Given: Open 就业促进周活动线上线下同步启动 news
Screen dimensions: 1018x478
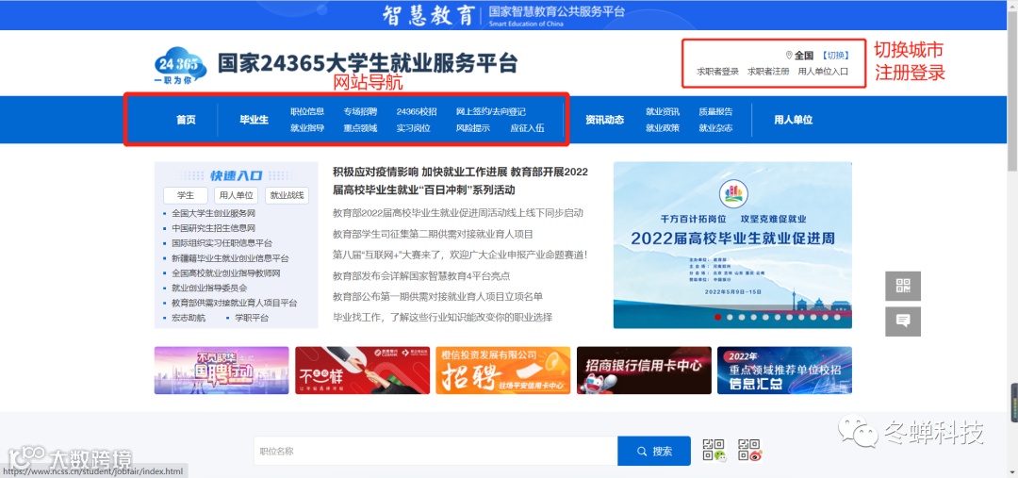Looking at the screenshot, I should [x=458, y=212].
